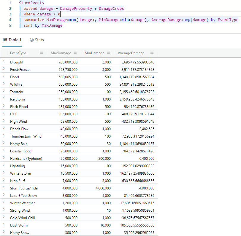
Task: Select the Hurricane MinDamage value 200,000
Action: 104,158
